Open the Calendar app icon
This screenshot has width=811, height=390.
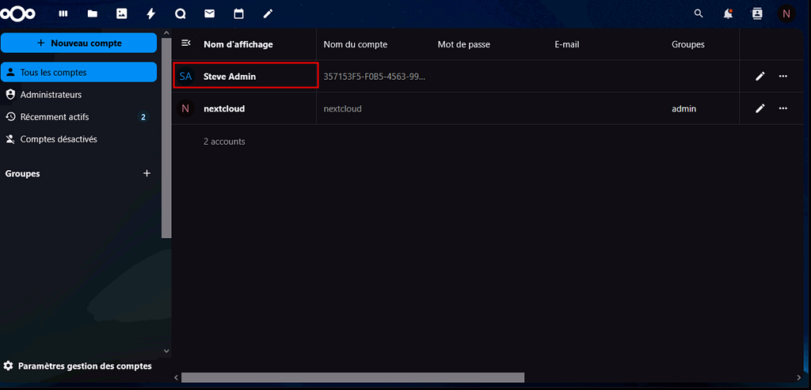pyautogui.click(x=238, y=13)
